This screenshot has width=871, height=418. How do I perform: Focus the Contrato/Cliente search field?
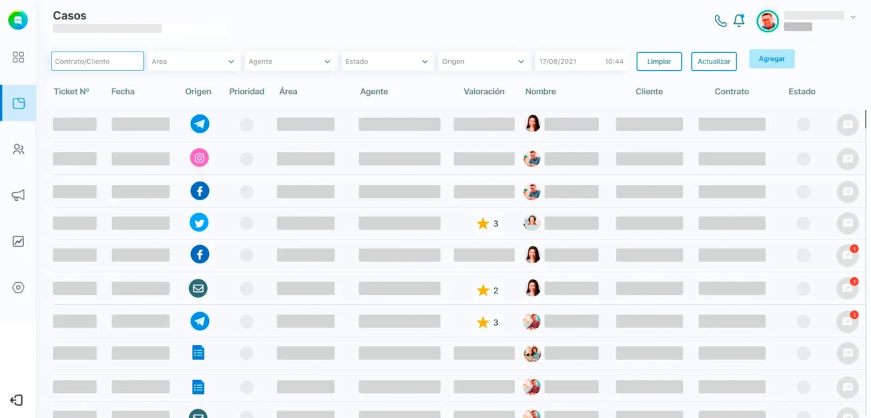tap(97, 62)
